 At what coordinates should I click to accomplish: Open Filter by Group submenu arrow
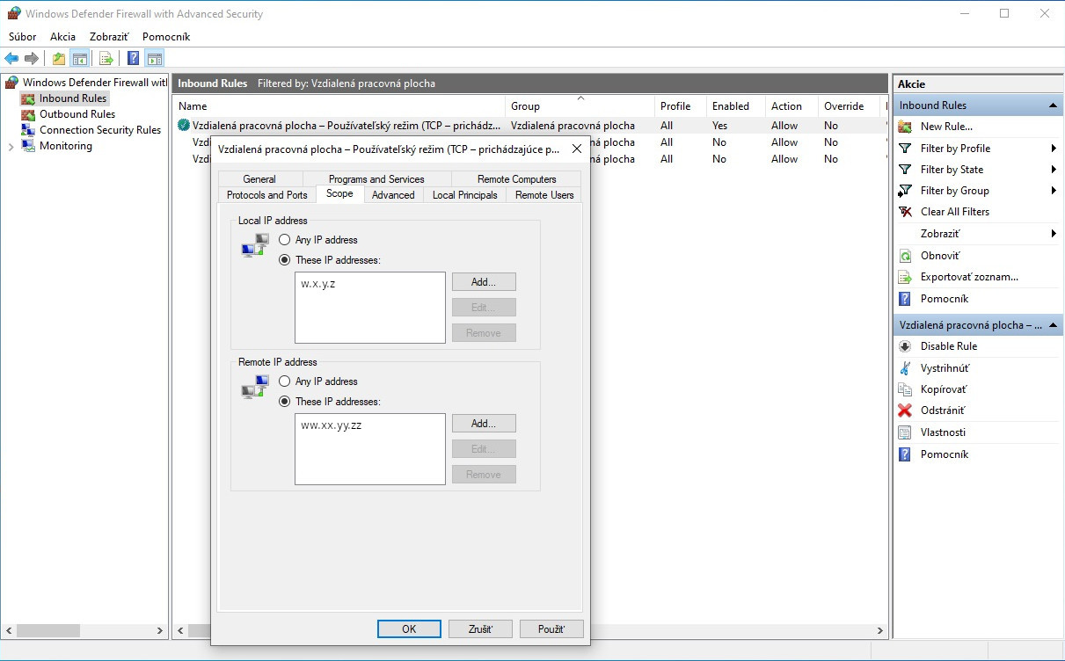point(1054,191)
